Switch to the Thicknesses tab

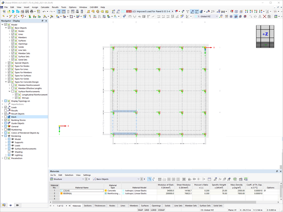[x=100, y=206]
